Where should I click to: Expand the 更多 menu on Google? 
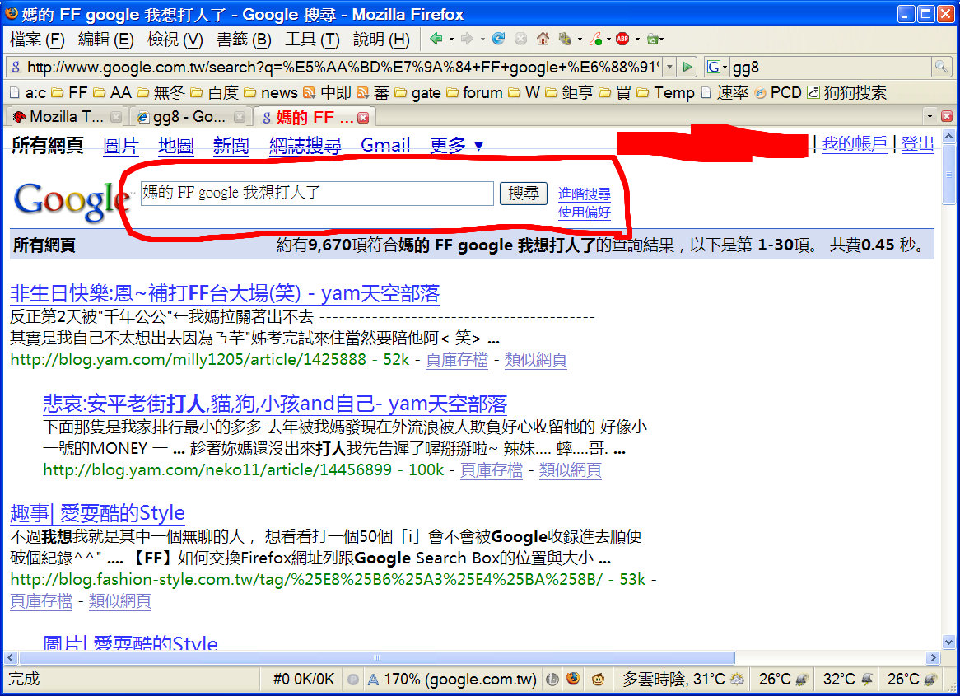[457, 145]
